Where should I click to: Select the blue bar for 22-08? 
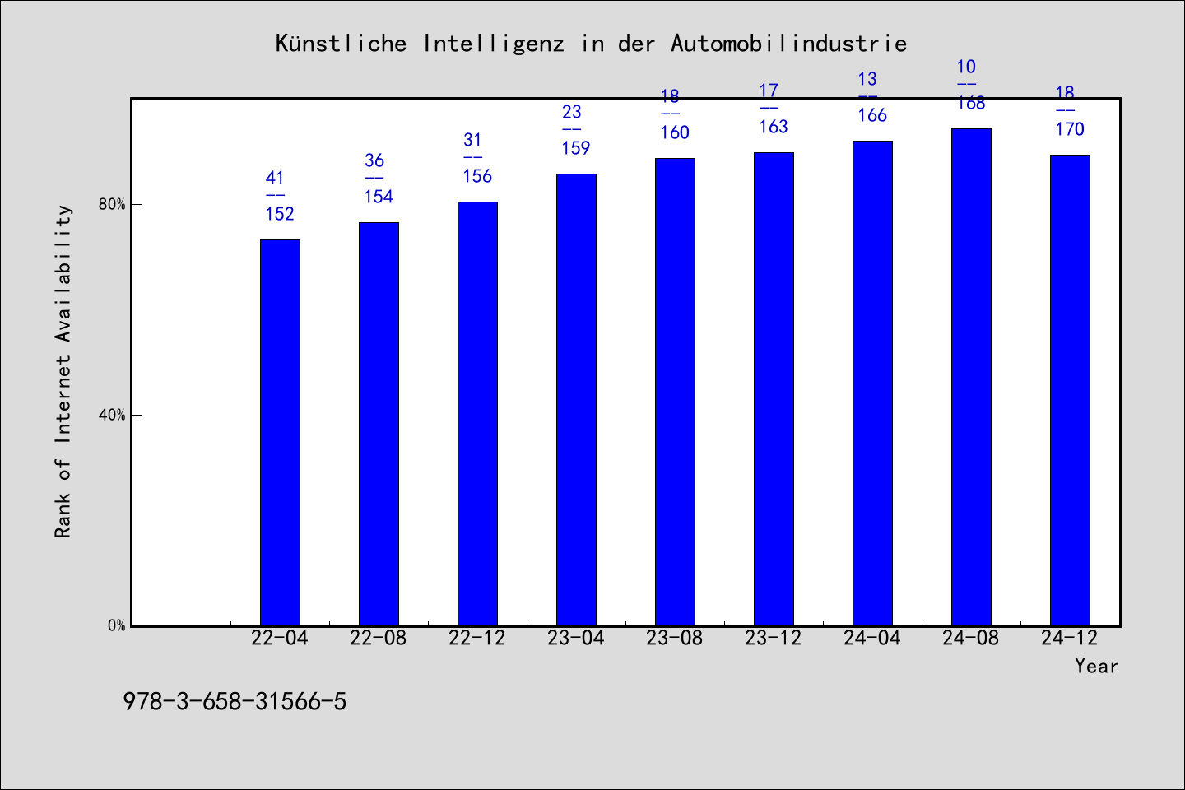pos(379,424)
